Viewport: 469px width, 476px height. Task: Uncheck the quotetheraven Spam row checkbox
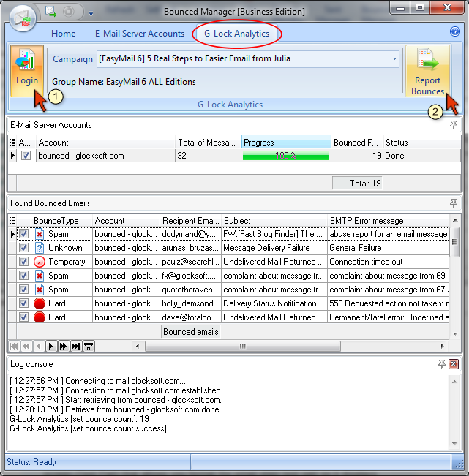[x=23, y=290]
